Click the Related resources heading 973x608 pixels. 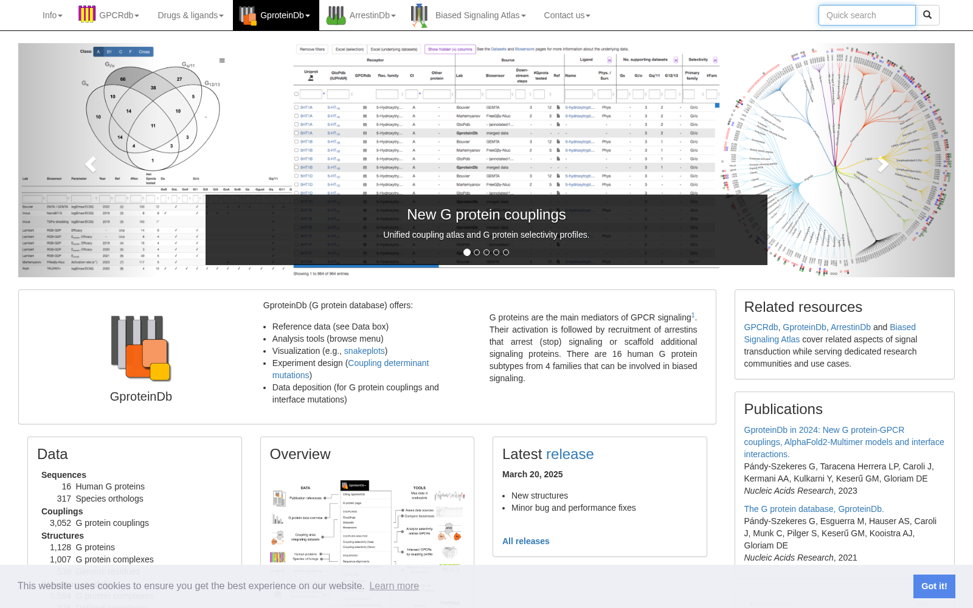pyautogui.click(x=803, y=307)
